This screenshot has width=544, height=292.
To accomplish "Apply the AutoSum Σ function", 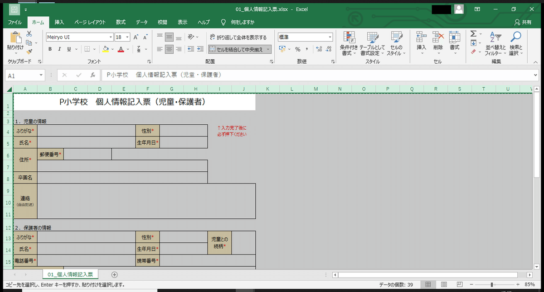I will pyautogui.click(x=474, y=33).
